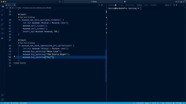The image size is (186, 104).
Task: Click museum_can_have_impressive_art_collection breadcrumb
Action: (x=37, y=8)
